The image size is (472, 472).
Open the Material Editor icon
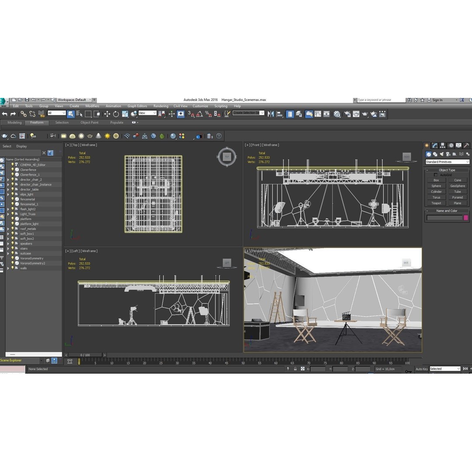[337, 114]
